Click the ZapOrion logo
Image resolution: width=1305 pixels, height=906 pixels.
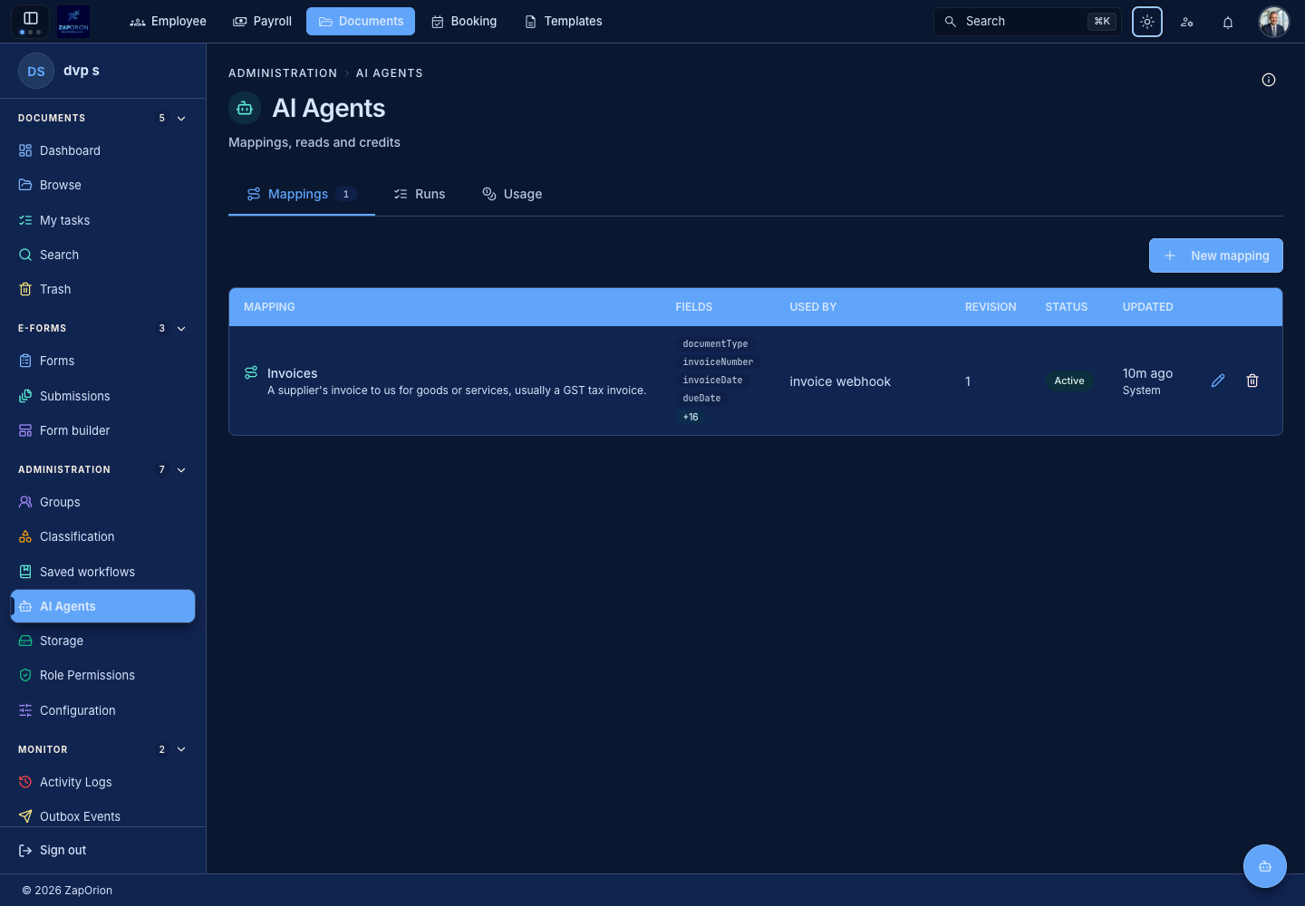coord(72,21)
